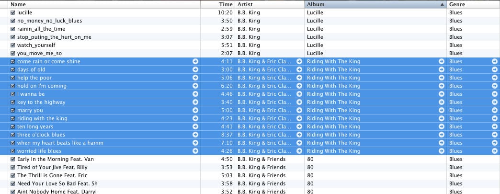
Task: Toggle checkbox for 'watch_yourself'
Action: [13, 45]
